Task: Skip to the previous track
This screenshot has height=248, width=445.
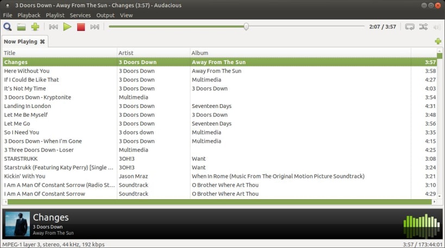Action: (x=53, y=27)
